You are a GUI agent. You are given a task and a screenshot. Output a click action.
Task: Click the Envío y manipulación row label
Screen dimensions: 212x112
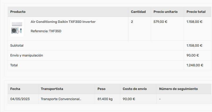coord(26,55)
